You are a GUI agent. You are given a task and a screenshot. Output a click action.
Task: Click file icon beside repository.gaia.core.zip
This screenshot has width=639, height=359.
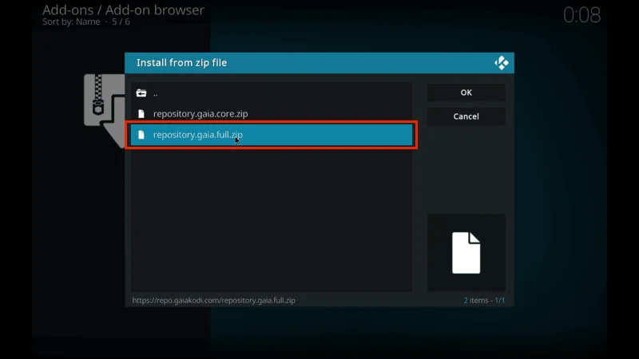(x=141, y=114)
